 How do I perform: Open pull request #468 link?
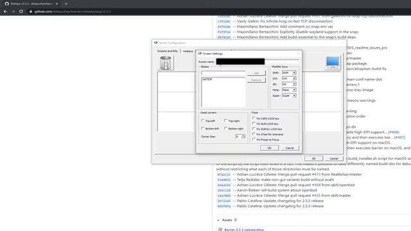[316, 185]
